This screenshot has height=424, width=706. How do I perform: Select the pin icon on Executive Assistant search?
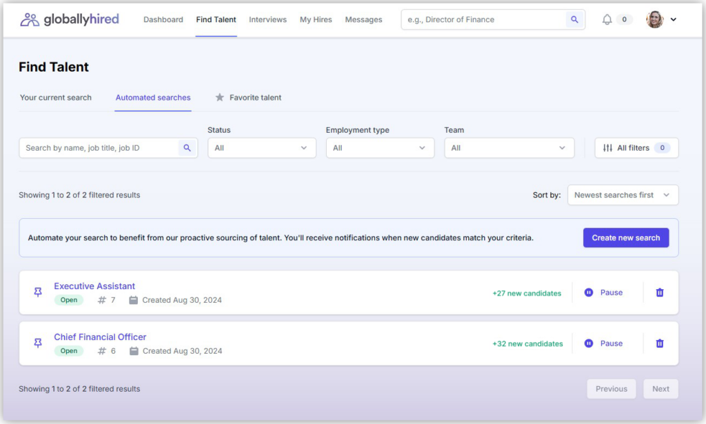[37, 292]
